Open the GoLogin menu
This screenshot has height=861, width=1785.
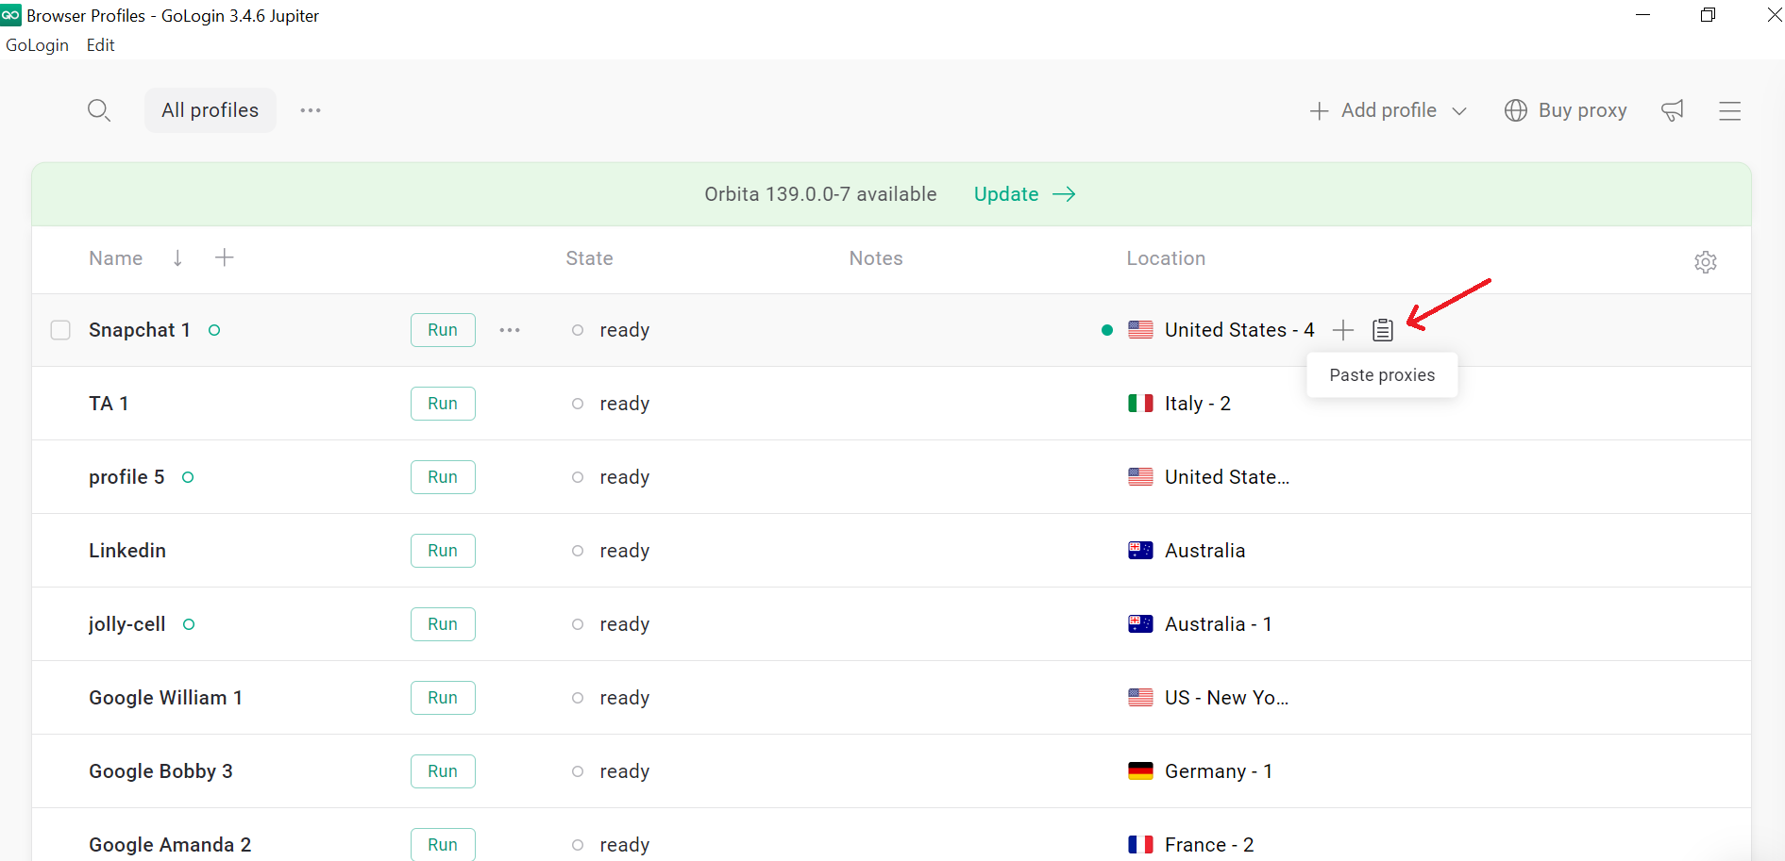37,45
